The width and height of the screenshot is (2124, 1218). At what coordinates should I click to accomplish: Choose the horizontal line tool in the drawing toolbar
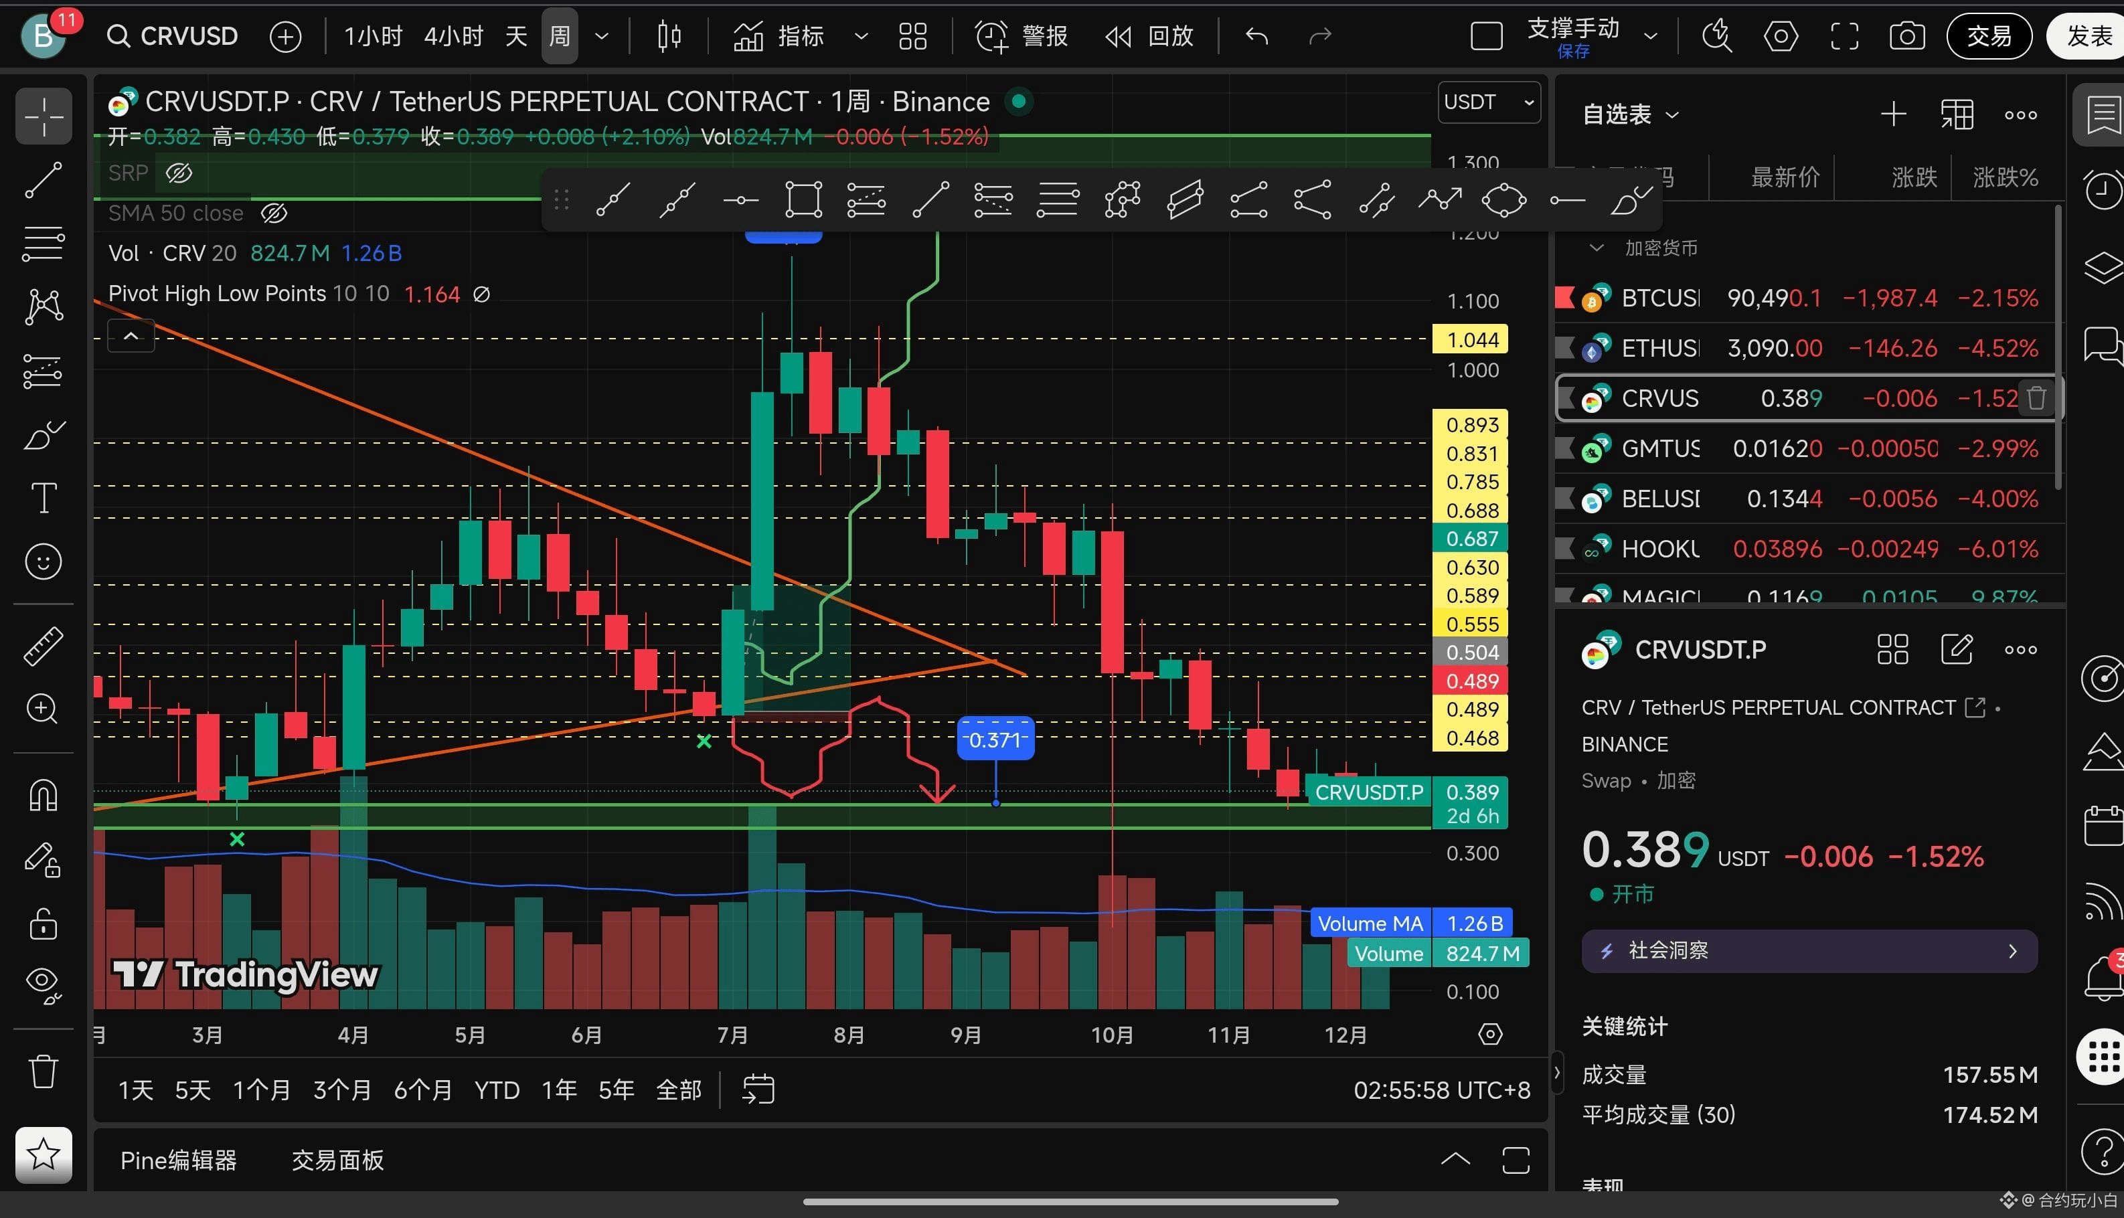click(740, 200)
